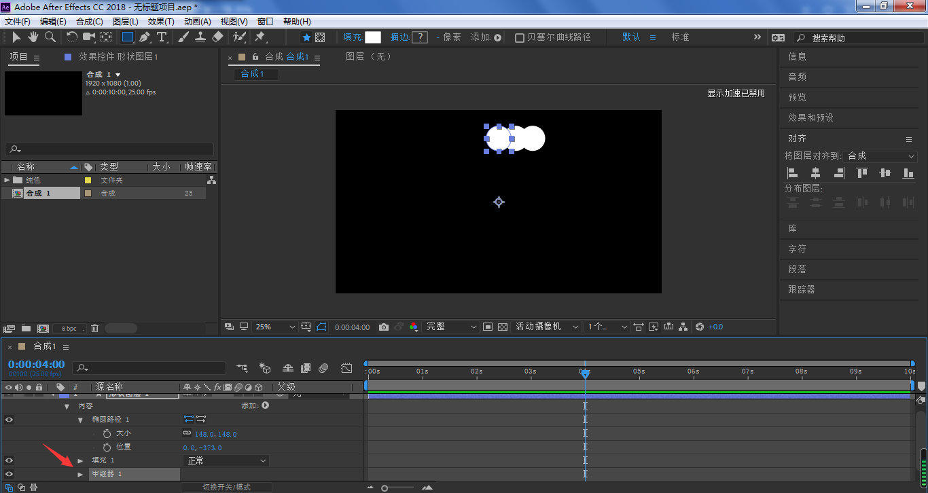928x493 pixels.
Task: Expand the 中继器 1 property group
Action: coord(80,474)
